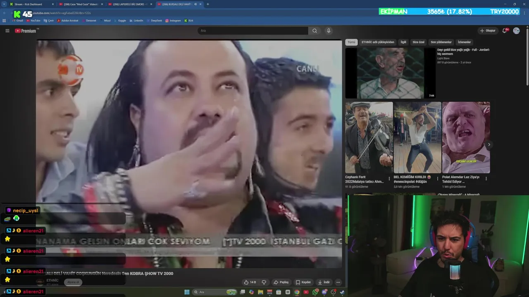Open Chrome tab search dropdown arrow

pyautogui.click(x=4, y=4)
